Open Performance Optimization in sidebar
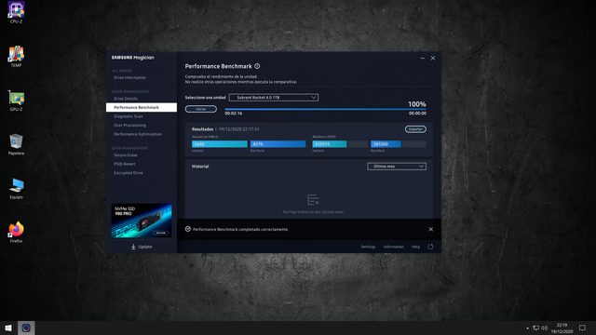The width and height of the screenshot is (596, 335). click(x=138, y=134)
